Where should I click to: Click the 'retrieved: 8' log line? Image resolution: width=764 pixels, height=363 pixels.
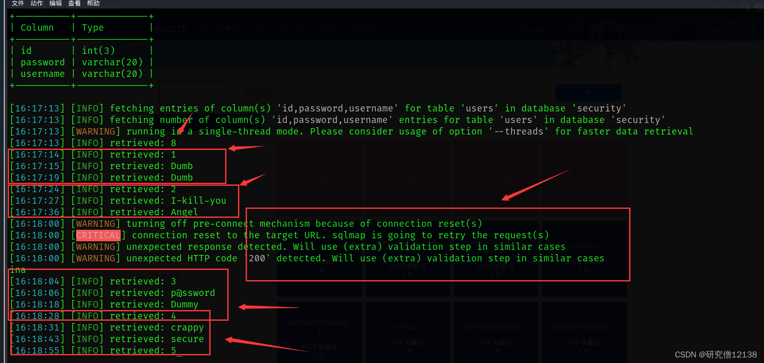[x=93, y=143]
